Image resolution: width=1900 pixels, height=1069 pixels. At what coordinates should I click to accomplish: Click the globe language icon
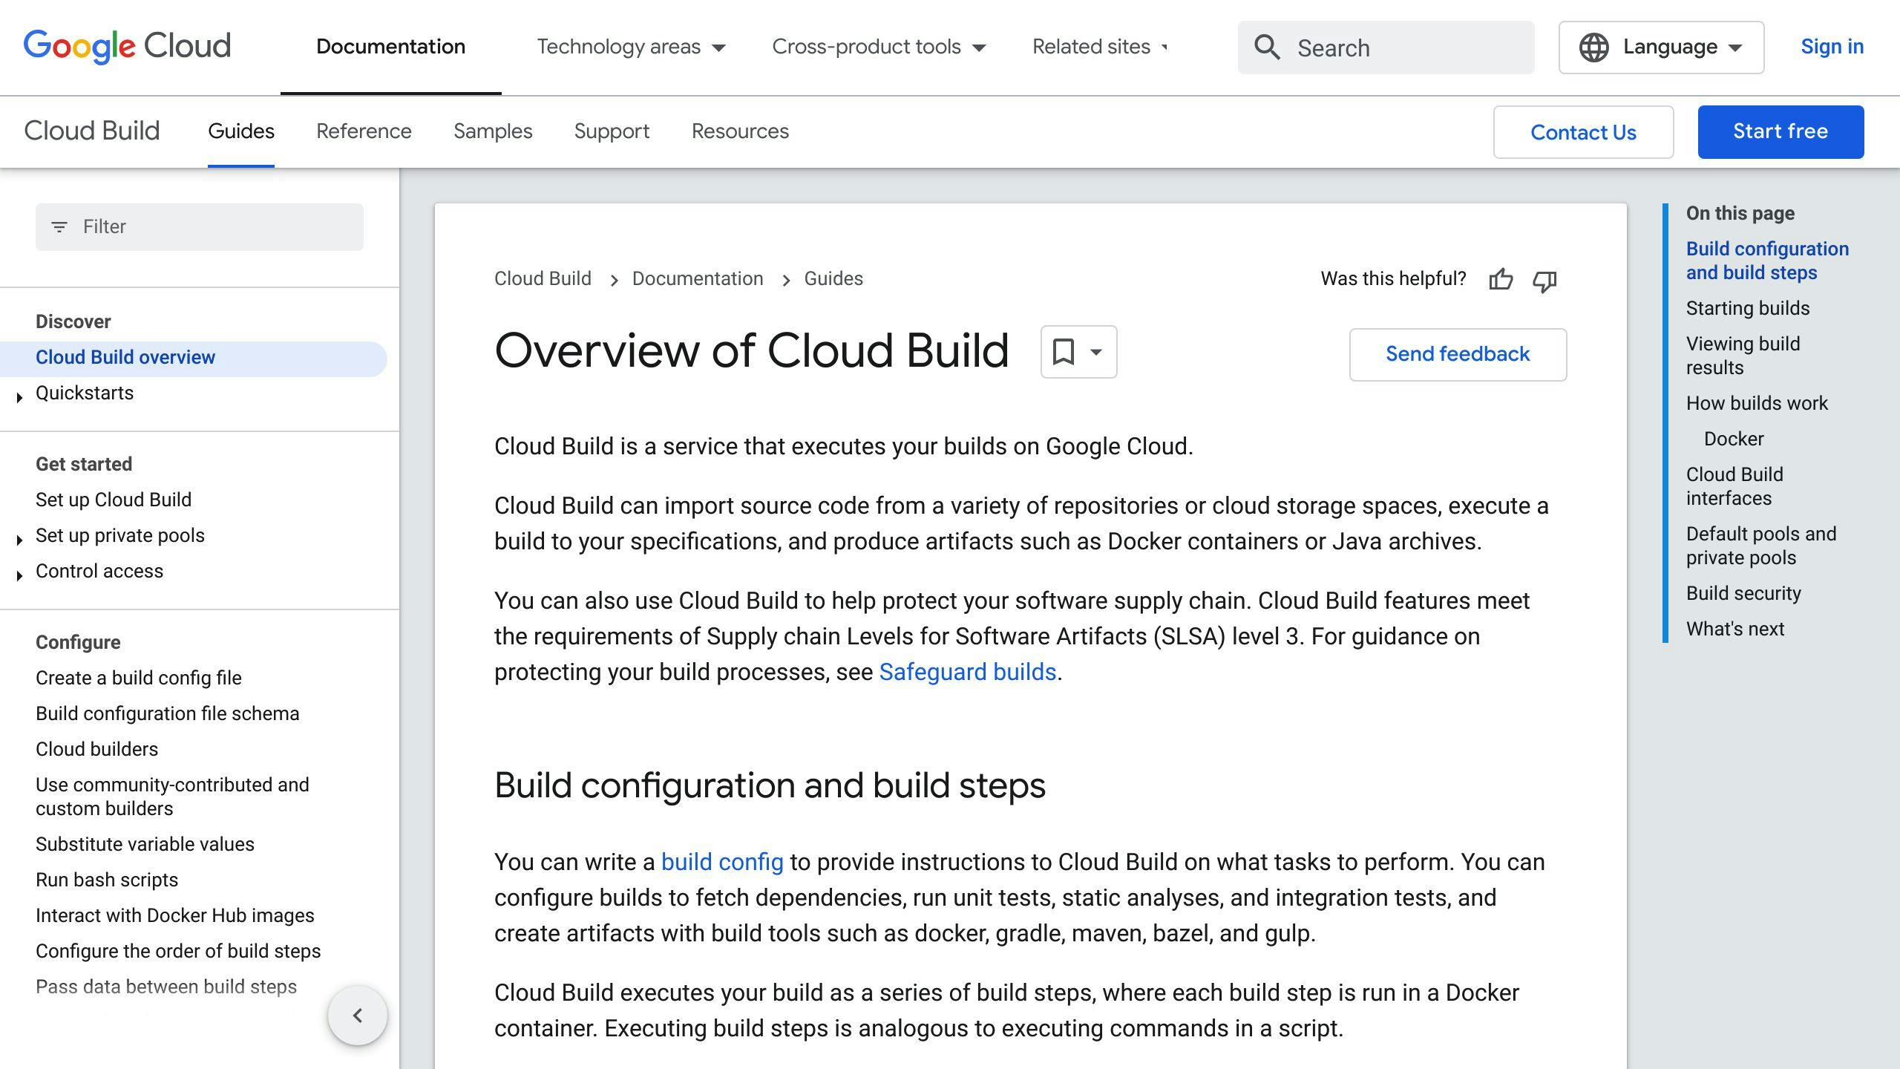coord(1593,48)
